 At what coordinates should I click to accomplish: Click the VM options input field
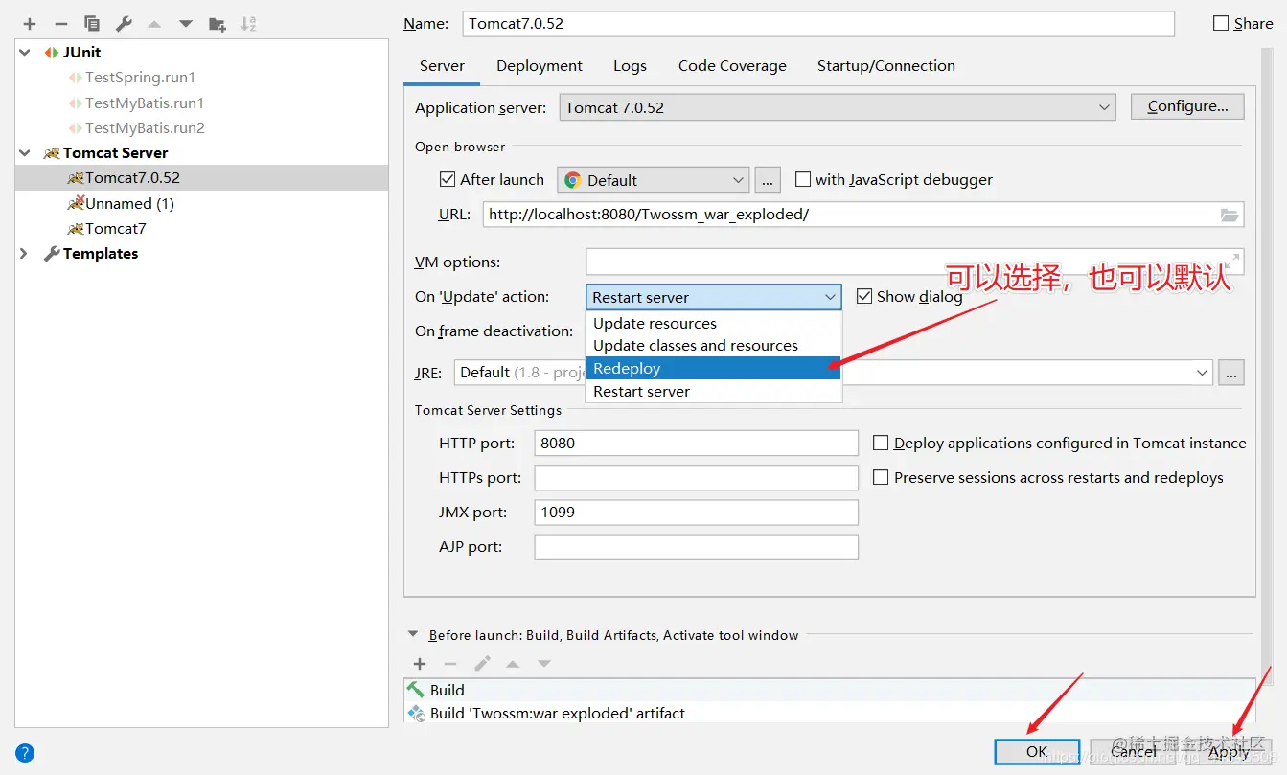tap(915, 262)
